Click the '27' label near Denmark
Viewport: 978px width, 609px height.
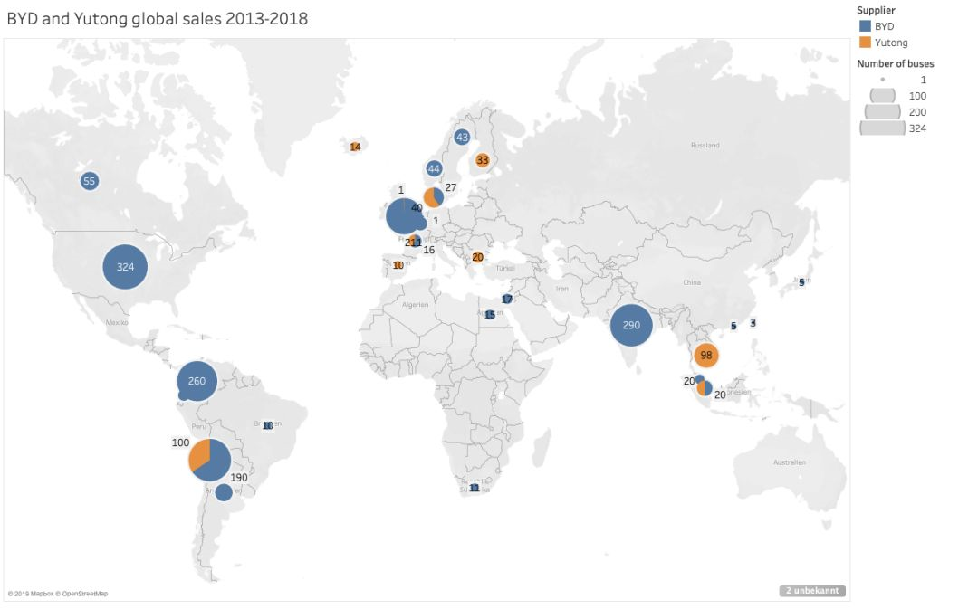(451, 187)
